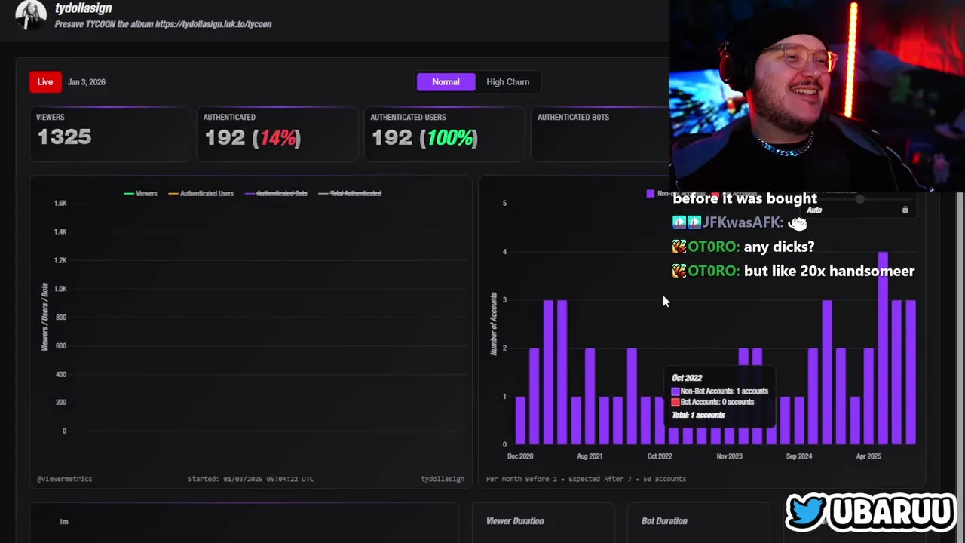Viewport: 965px width, 543px height.
Task: Click the Viewers 1325 stat card
Action: 110,133
